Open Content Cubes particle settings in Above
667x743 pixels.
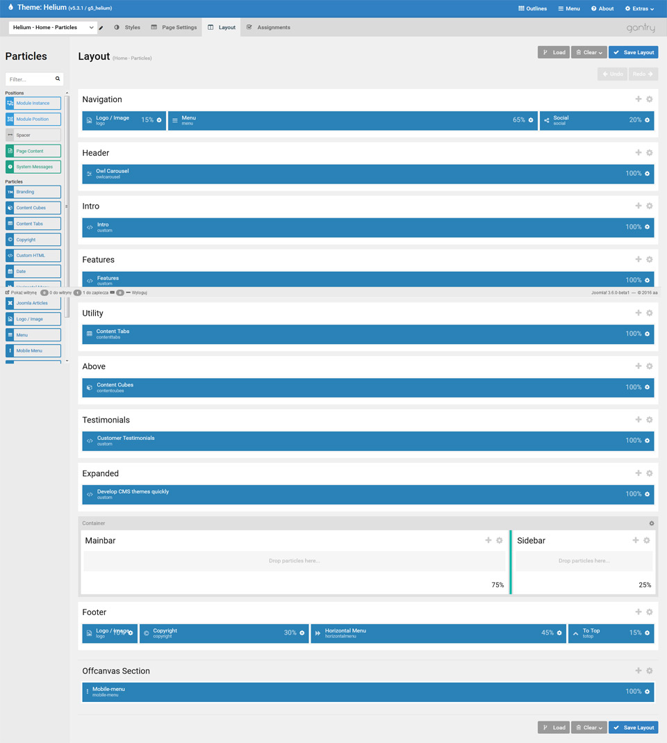[647, 388]
